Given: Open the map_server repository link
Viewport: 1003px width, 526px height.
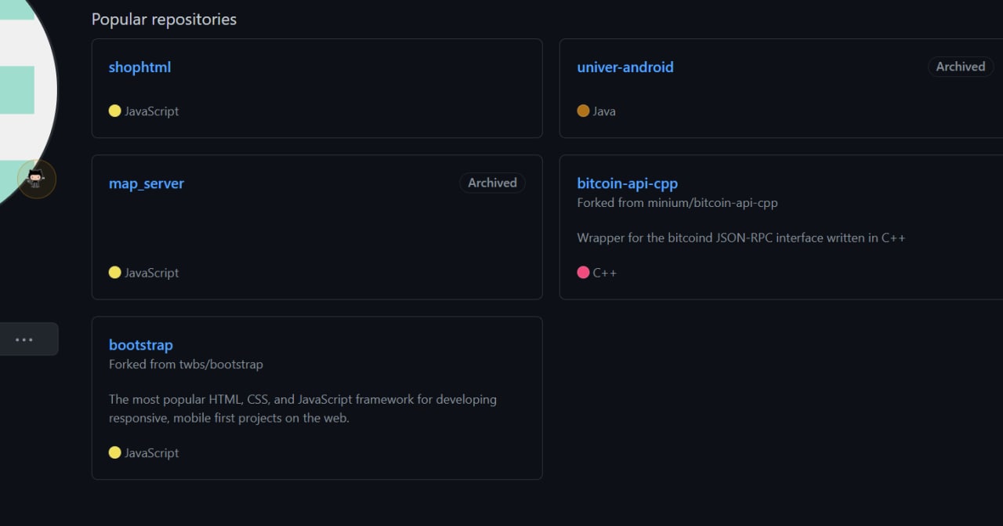Looking at the screenshot, I should [x=147, y=183].
